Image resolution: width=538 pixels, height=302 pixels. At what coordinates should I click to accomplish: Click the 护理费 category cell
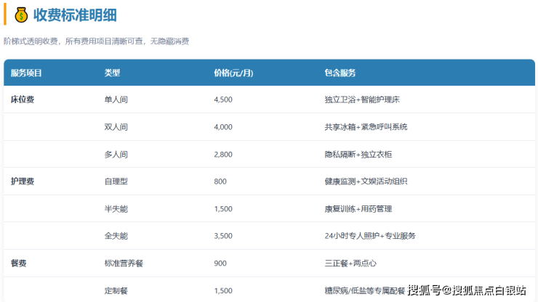(23, 181)
